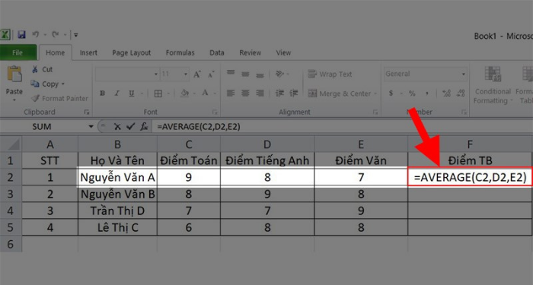Select cell containing Trần Thị D
This screenshot has width=533, height=285.
[117, 211]
